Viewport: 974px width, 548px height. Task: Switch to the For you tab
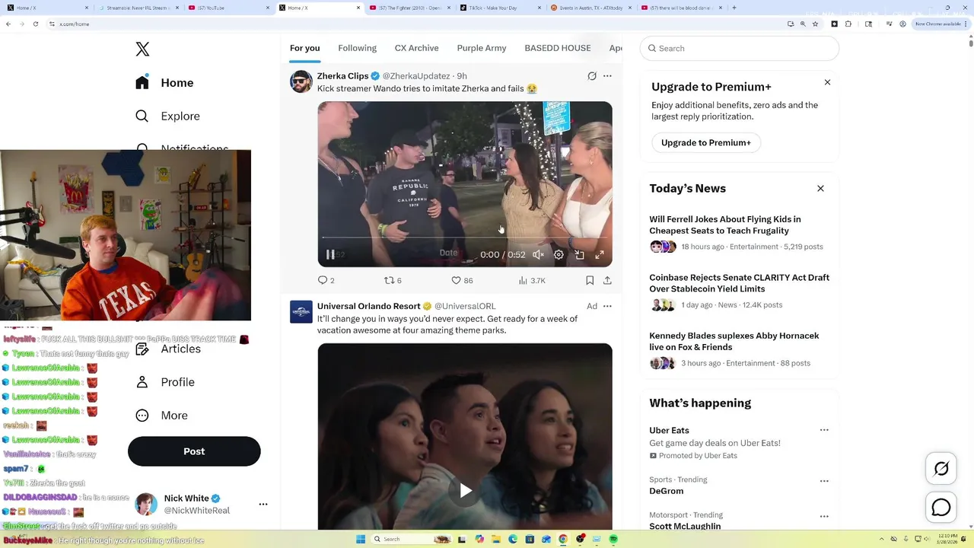click(304, 48)
